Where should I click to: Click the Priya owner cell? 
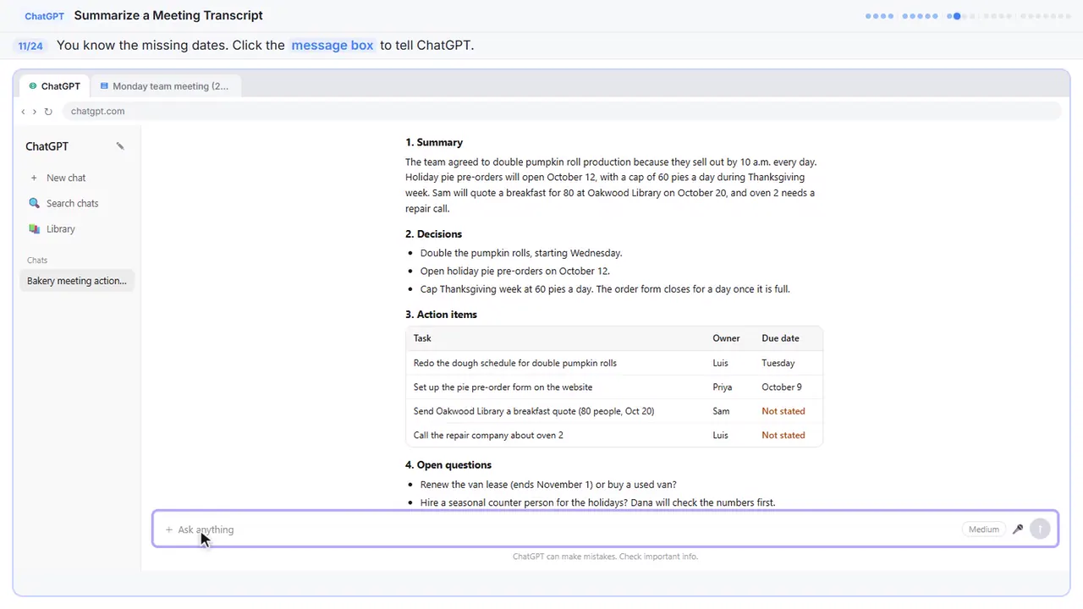[x=723, y=387]
